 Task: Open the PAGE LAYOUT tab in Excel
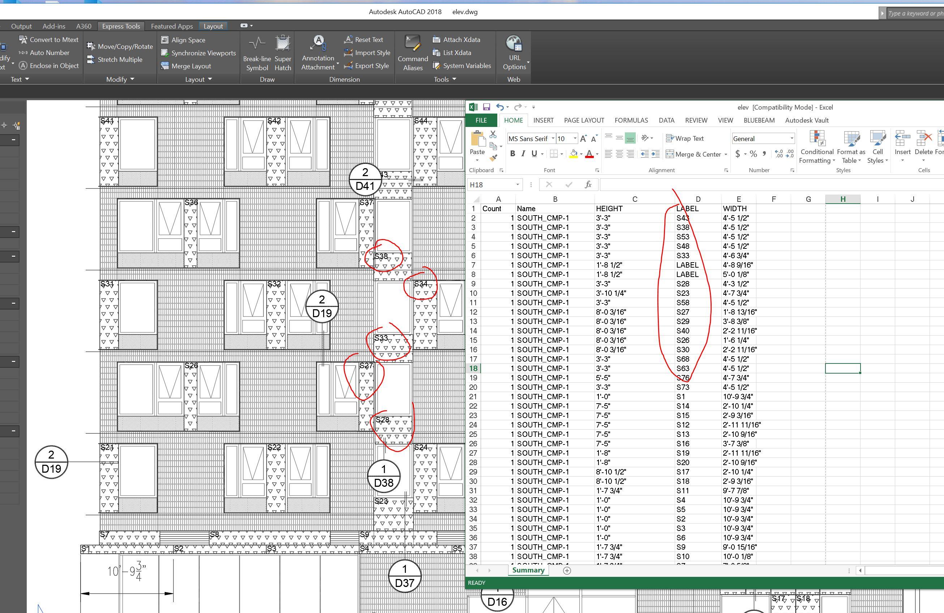click(584, 120)
